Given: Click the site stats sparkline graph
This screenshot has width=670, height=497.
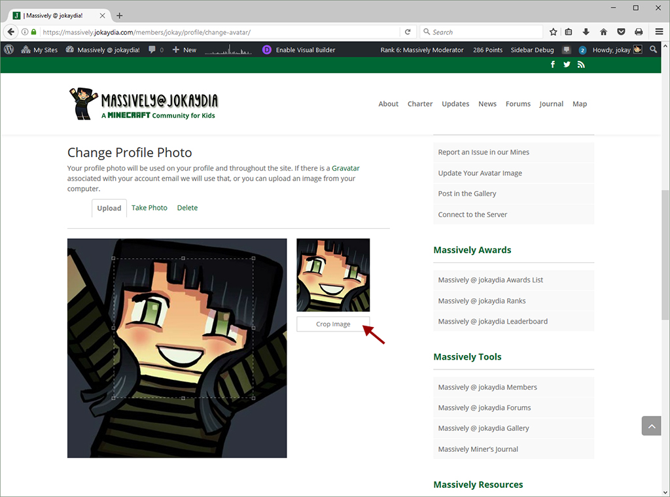Looking at the screenshot, I should [x=228, y=50].
